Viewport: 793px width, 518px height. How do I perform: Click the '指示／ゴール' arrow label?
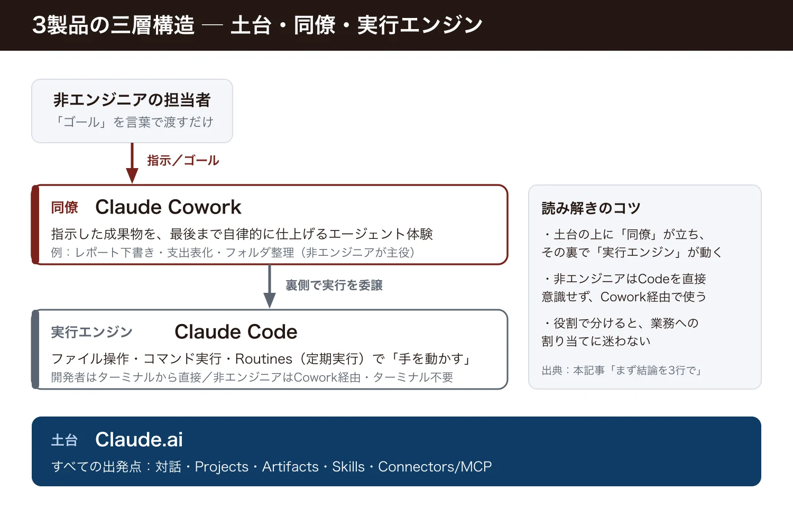[183, 161]
